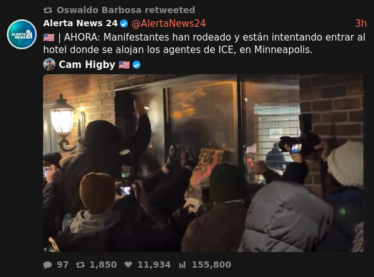Open the @AlertaNews24 handle link

pos(168,24)
